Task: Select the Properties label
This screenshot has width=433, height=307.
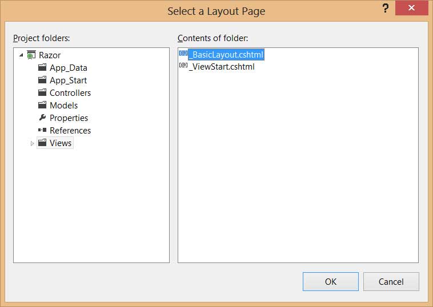Action: (69, 118)
